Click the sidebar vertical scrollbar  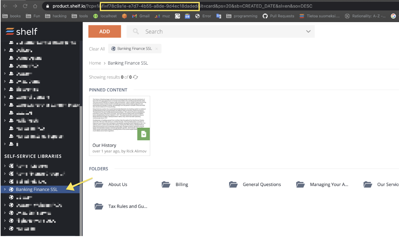[81, 170]
